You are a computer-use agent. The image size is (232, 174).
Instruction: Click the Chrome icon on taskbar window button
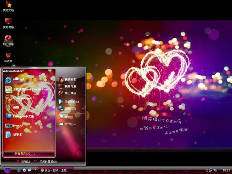[x=42, y=170]
